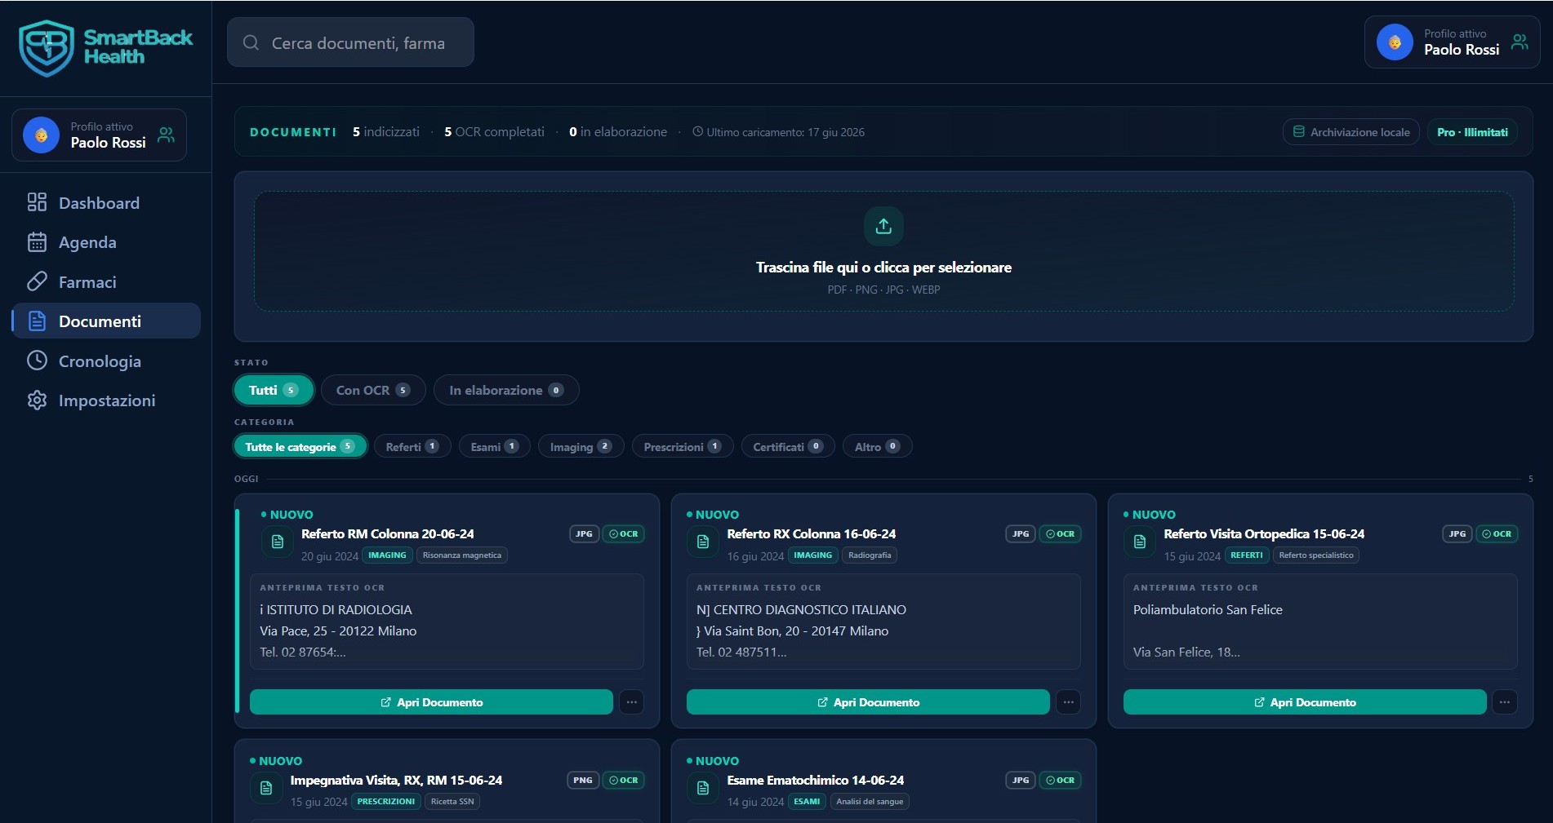Click the Referto specialistico tag

pos(1316,555)
